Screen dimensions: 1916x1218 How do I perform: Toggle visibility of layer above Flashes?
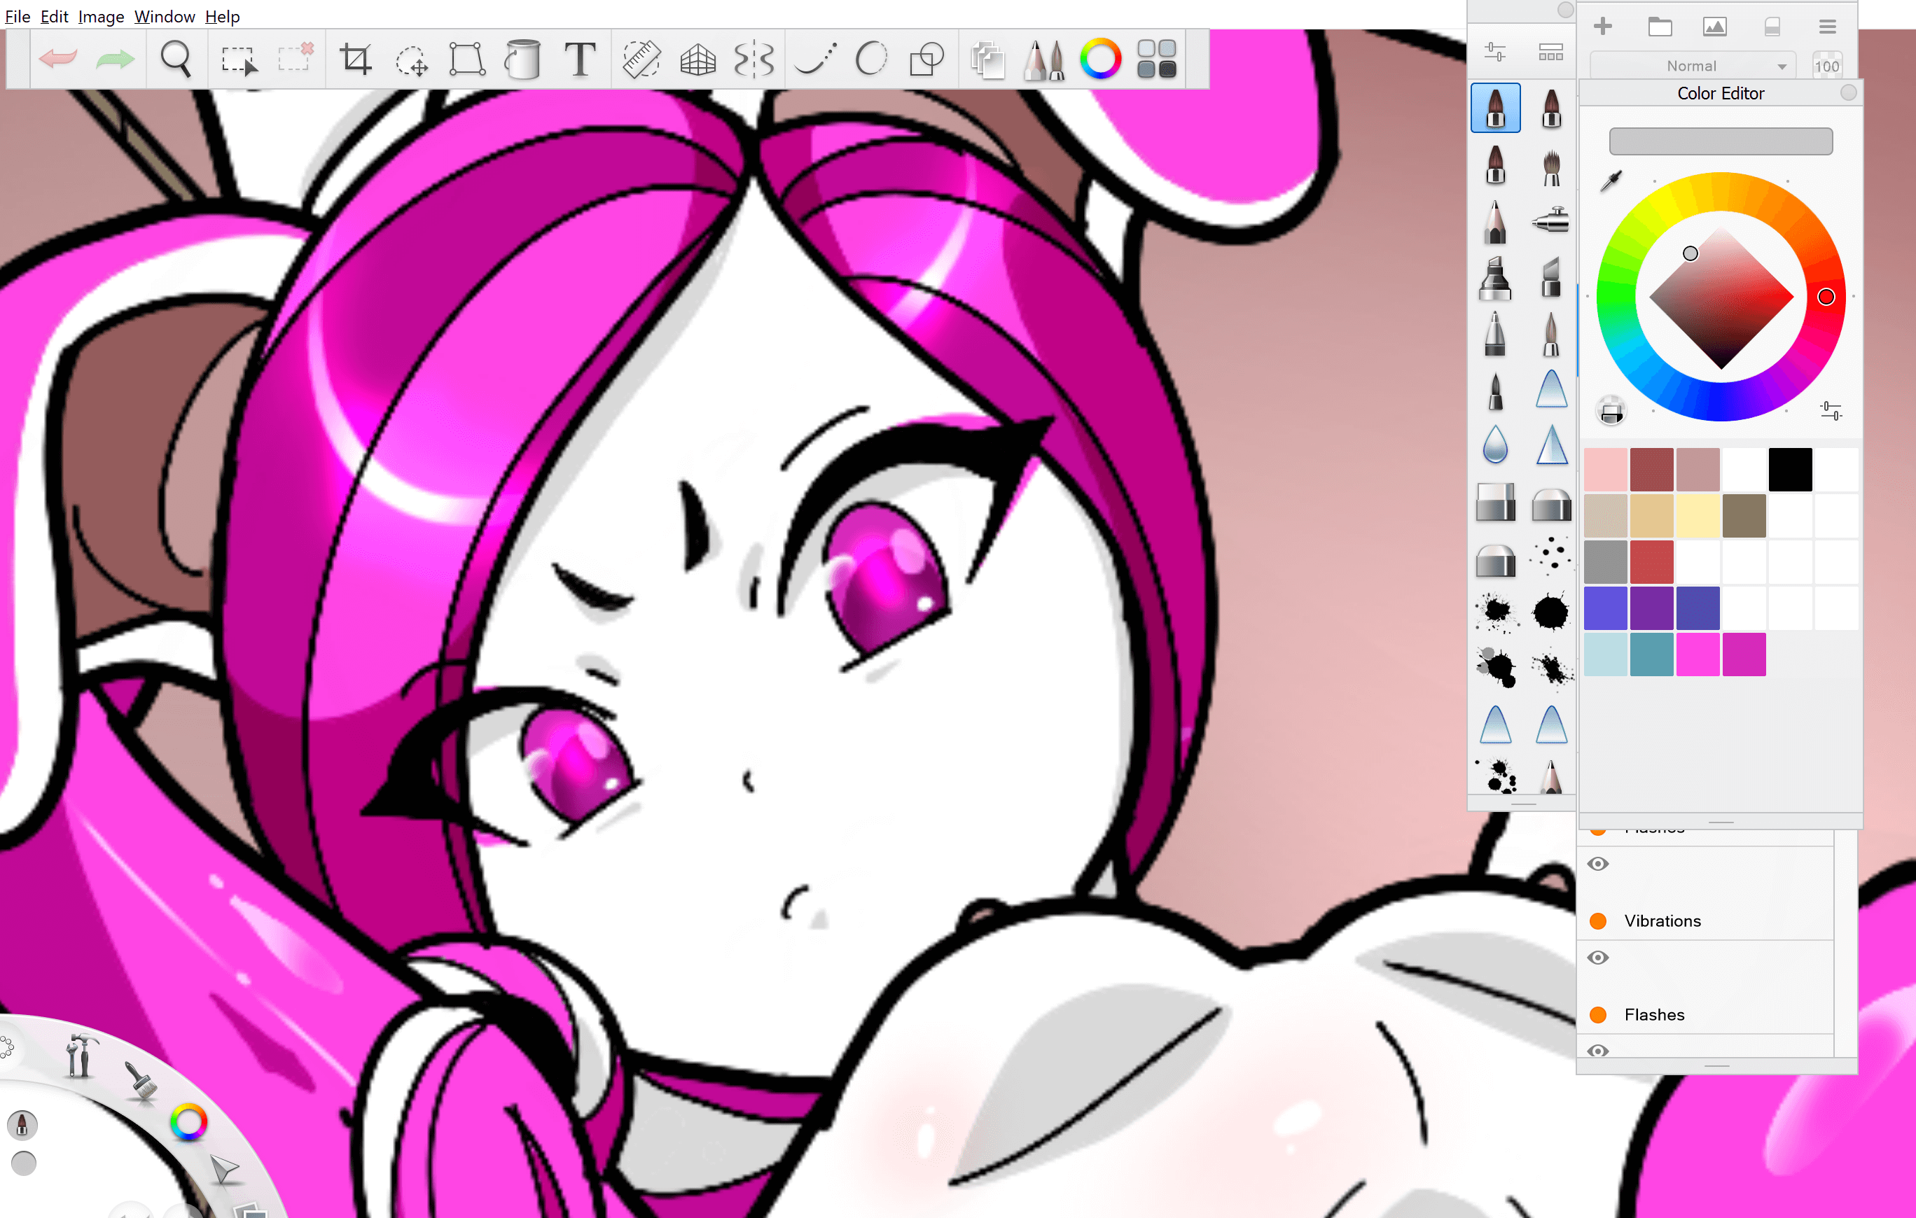[1598, 958]
